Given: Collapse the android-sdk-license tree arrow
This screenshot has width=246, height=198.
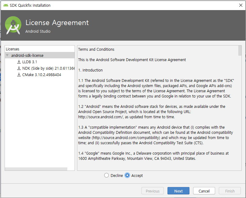Looking at the screenshot, I should click(x=7, y=56).
